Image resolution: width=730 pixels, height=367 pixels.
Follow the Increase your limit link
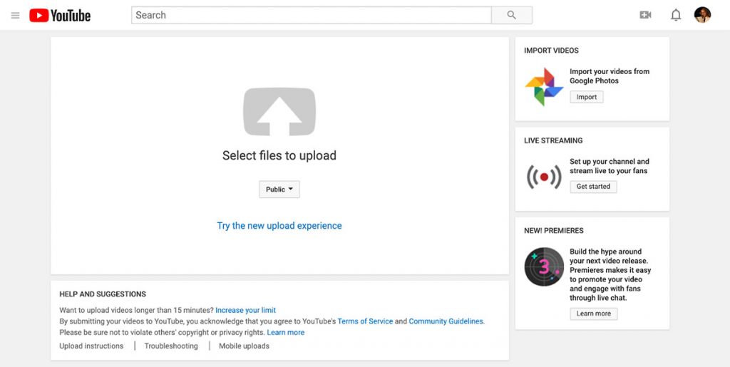[x=245, y=311]
